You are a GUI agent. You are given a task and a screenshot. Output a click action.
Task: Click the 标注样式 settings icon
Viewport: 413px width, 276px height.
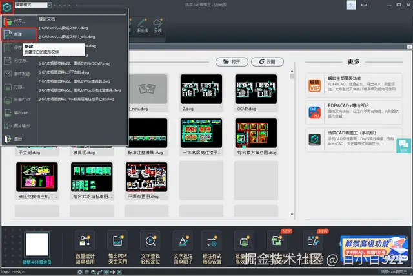[212, 241]
